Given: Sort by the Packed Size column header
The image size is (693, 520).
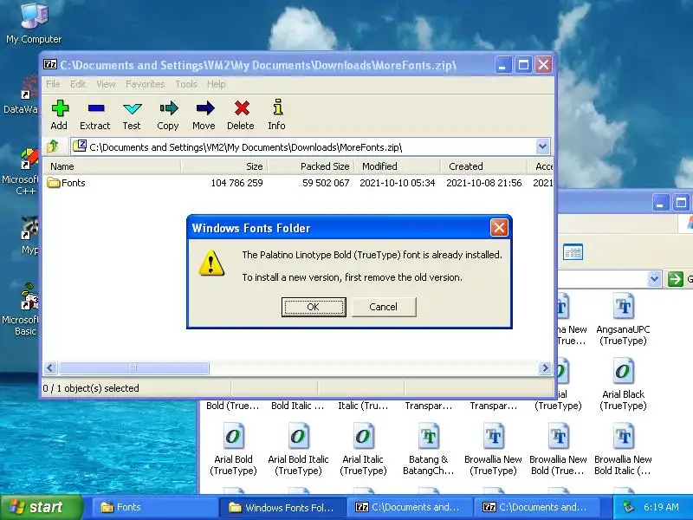Looking at the screenshot, I should pyautogui.click(x=311, y=166).
